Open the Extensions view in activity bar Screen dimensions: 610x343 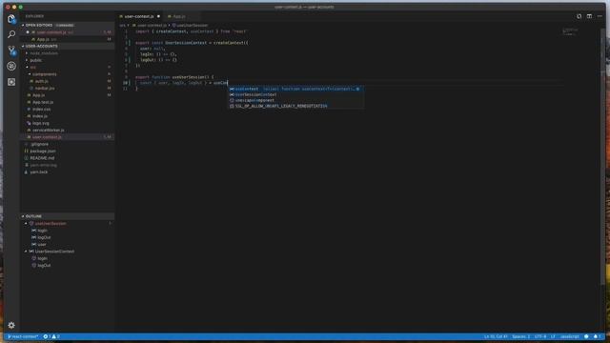[11, 82]
